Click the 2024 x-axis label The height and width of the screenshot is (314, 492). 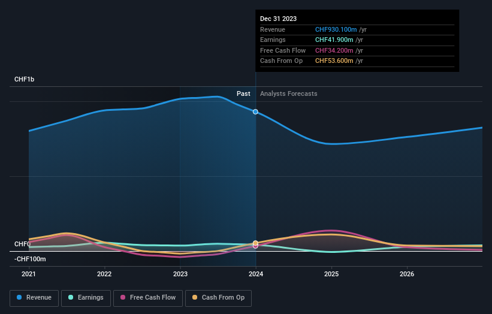coord(256,274)
